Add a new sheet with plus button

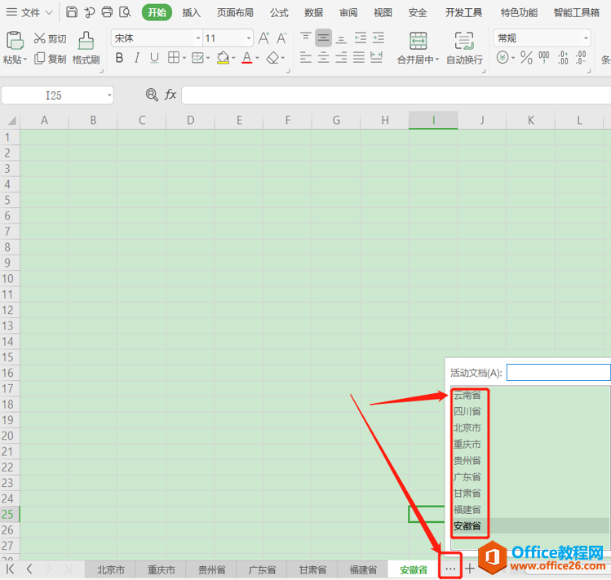[470, 569]
